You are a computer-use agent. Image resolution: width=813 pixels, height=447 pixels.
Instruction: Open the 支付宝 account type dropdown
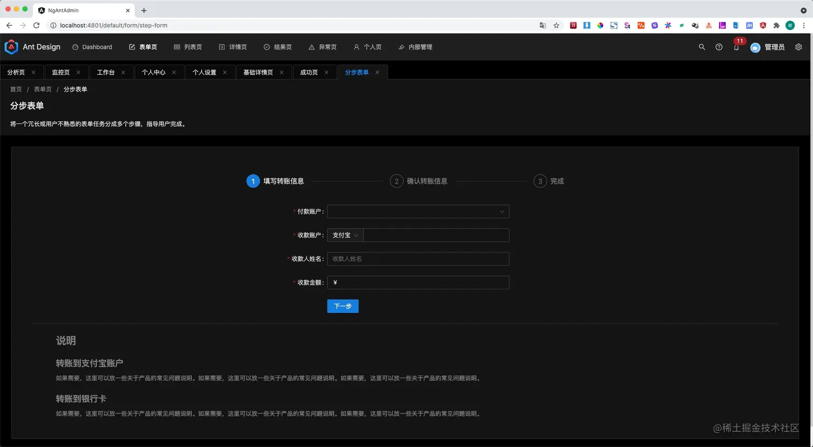(345, 235)
